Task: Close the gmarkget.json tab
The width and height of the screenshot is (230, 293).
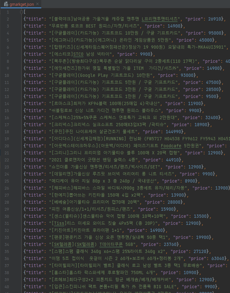Action: (37, 4)
